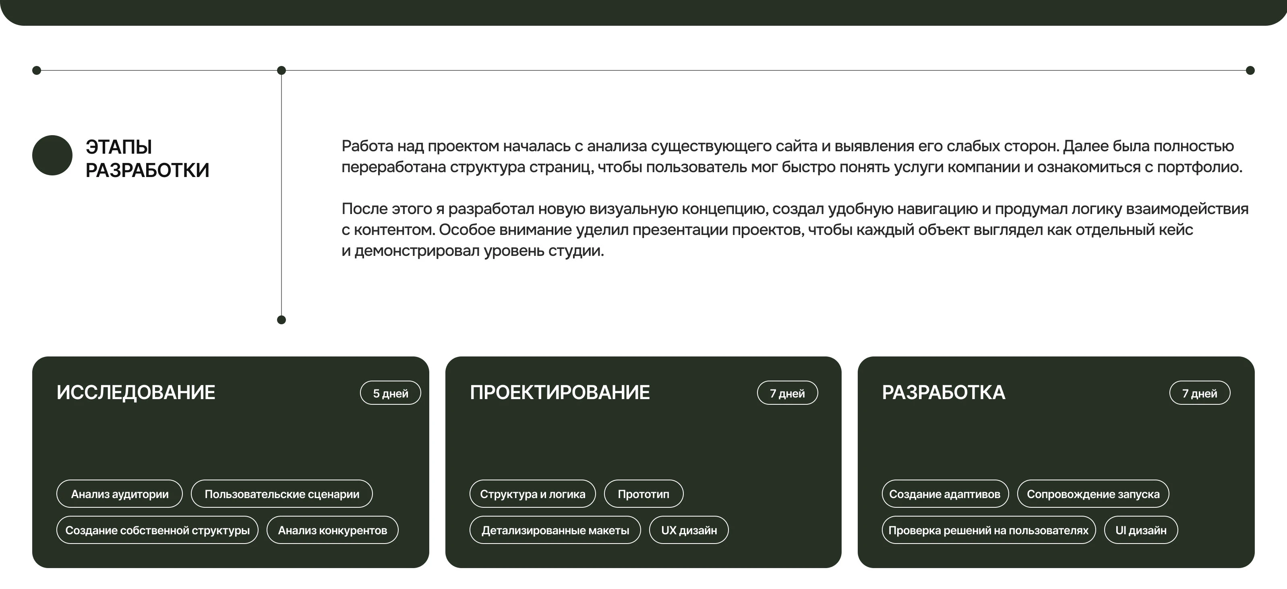This screenshot has height=589, width=1287.
Task: Select the UX дизайн tag
Action: [x=689, y=529]
